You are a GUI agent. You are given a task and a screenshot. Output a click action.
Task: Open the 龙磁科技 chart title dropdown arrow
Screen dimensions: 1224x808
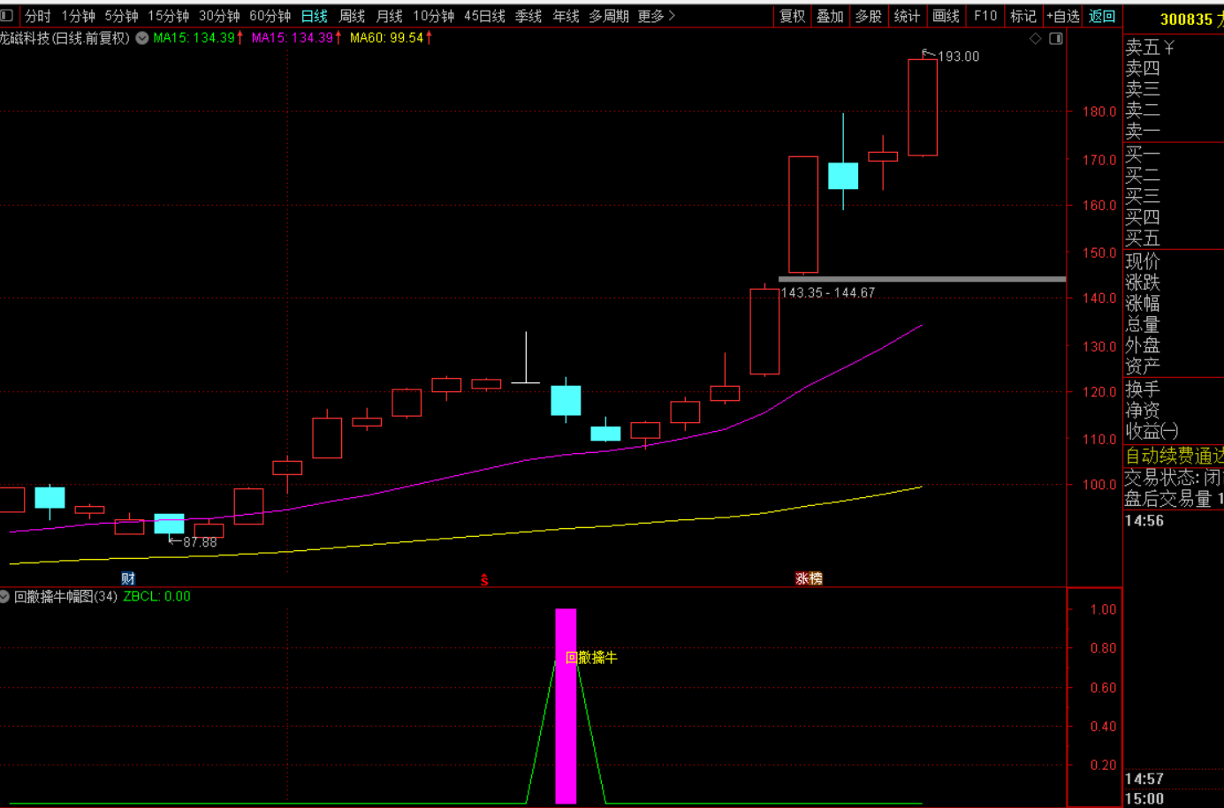tap(142, 38)
